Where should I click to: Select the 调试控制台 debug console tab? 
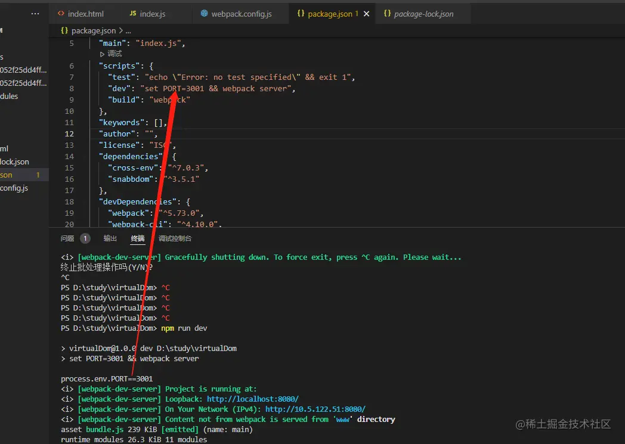point(175,238)
